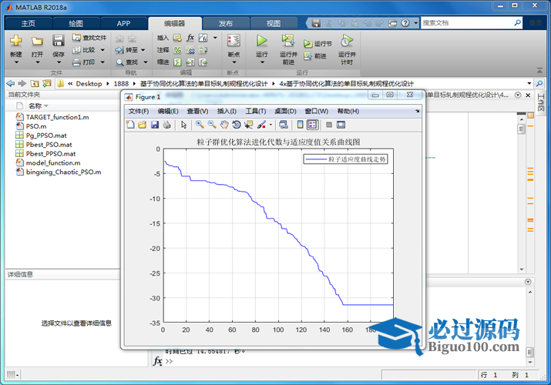Toggle the Insert Colorbar button in Figure toolbar
The image size is (551, 385).
pos(300,124)
